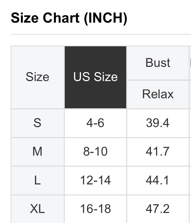
Task: Click the 41.7 bust measurement
Action: (x=158, y=152)
